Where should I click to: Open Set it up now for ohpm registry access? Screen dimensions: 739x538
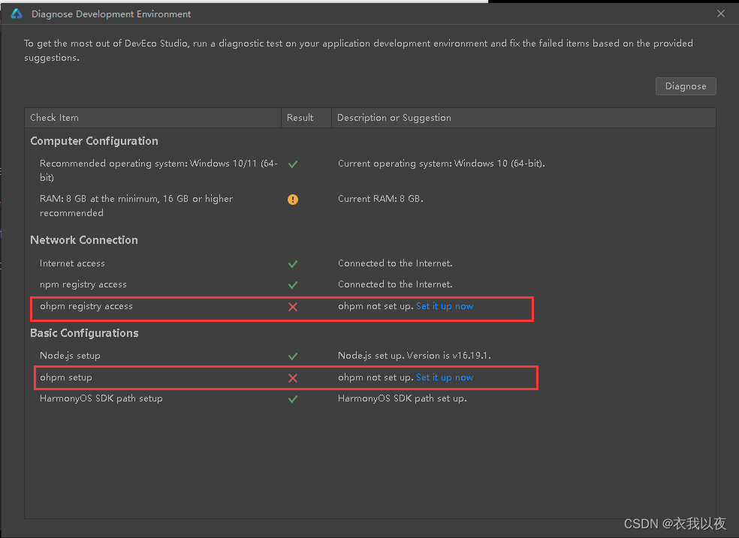coord(445,306)
